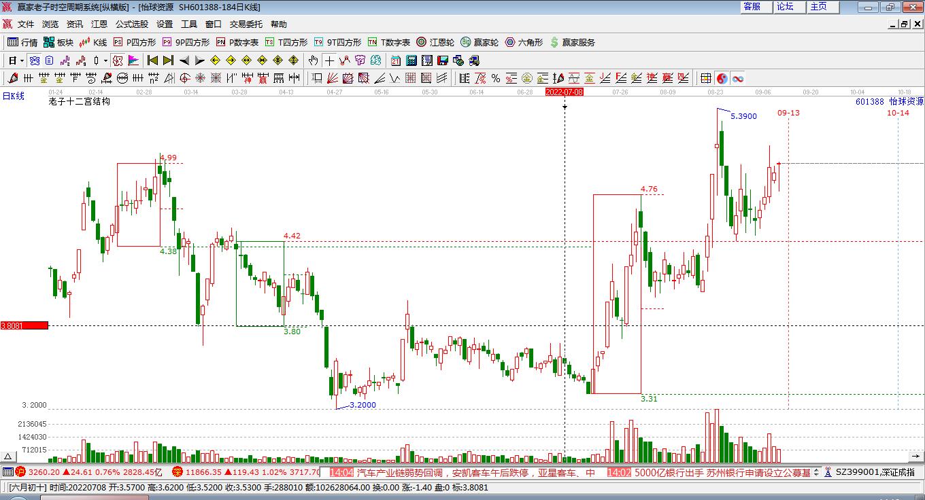Select the percent % tool
The image size is (925, 500).
(x=496, y=78)
